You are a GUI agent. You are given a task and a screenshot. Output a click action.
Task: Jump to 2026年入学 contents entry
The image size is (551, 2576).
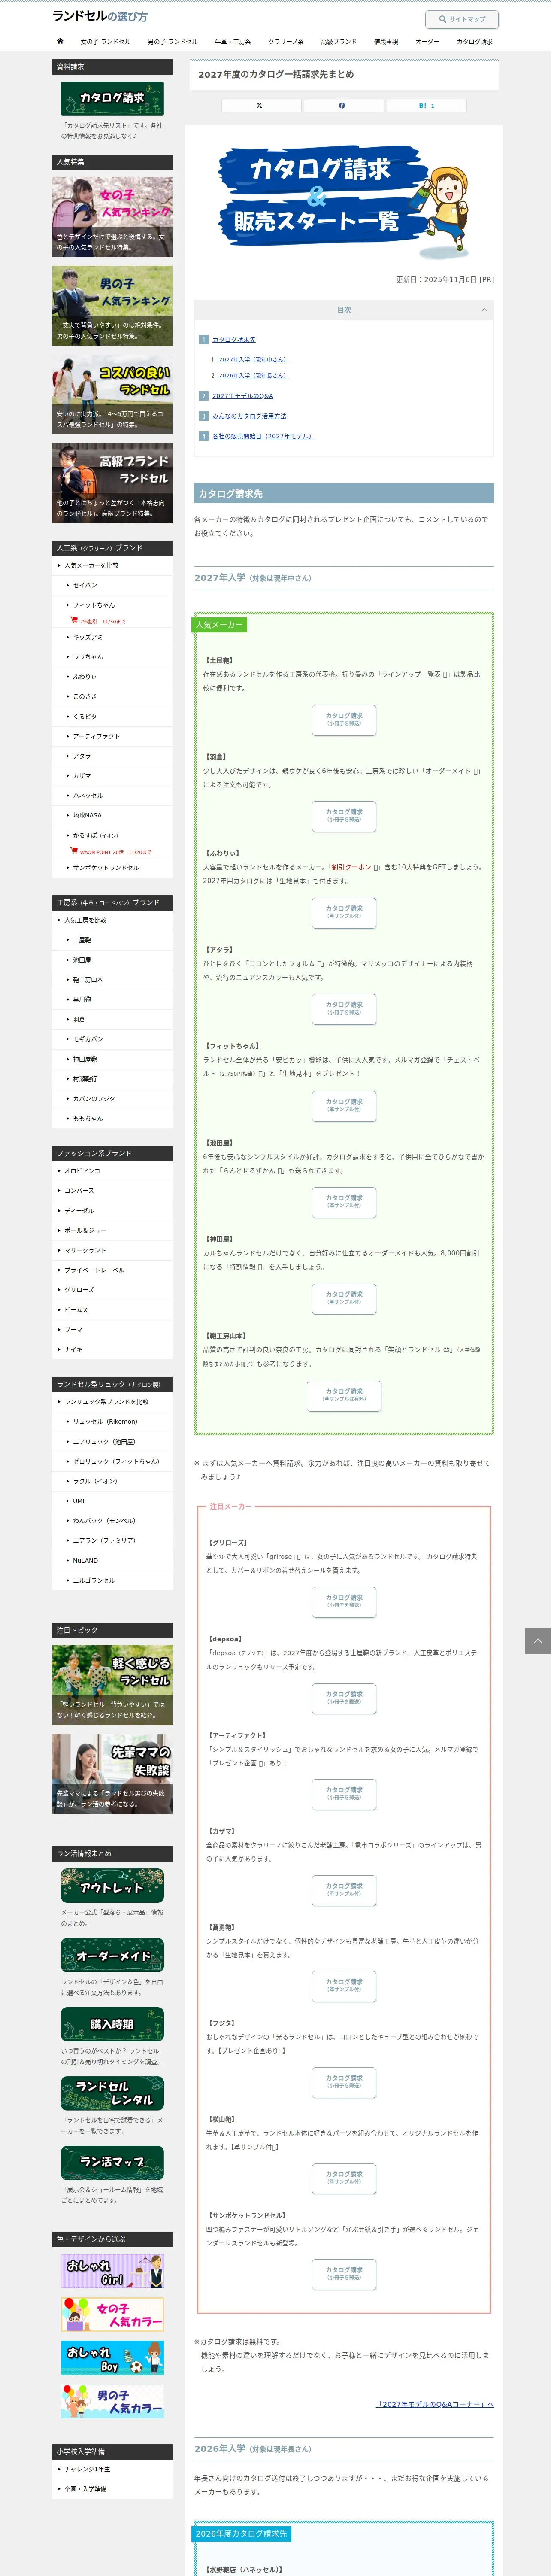[253, 376]
